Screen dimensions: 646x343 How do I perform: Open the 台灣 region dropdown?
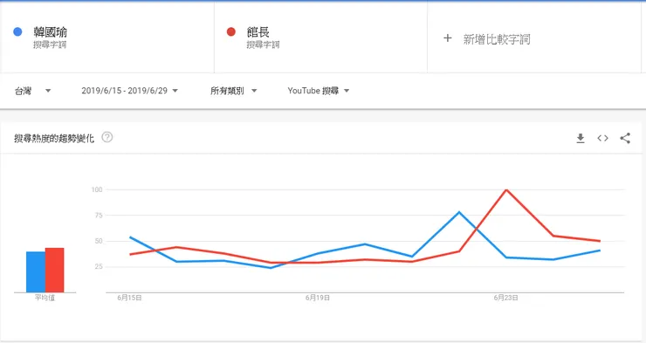[x=32, y=91]
